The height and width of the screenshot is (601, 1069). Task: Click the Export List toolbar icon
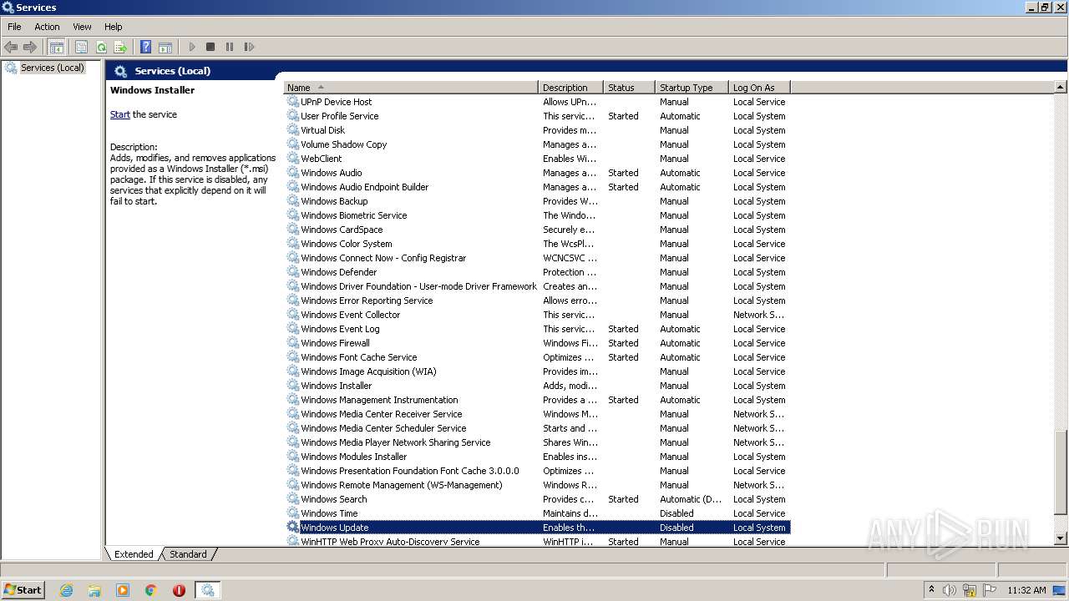tap(120, 47)
